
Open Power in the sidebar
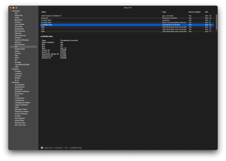[17, 51]
